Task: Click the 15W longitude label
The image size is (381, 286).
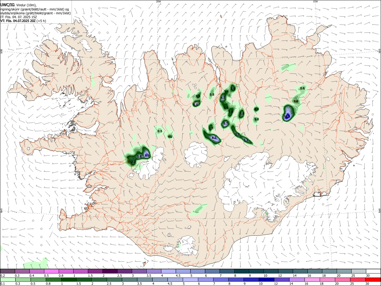Action: click(315, 1)
